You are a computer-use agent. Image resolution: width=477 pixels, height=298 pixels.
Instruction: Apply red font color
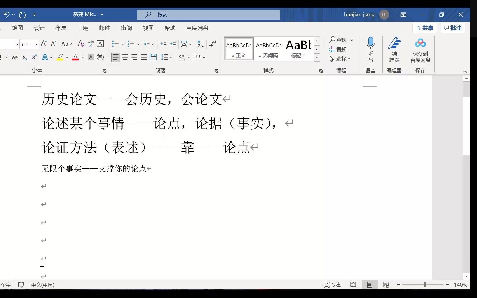75,57
